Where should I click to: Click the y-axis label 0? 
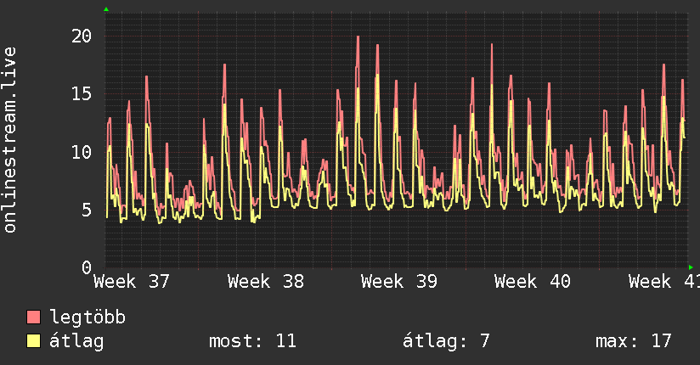(x=87, y=267)
